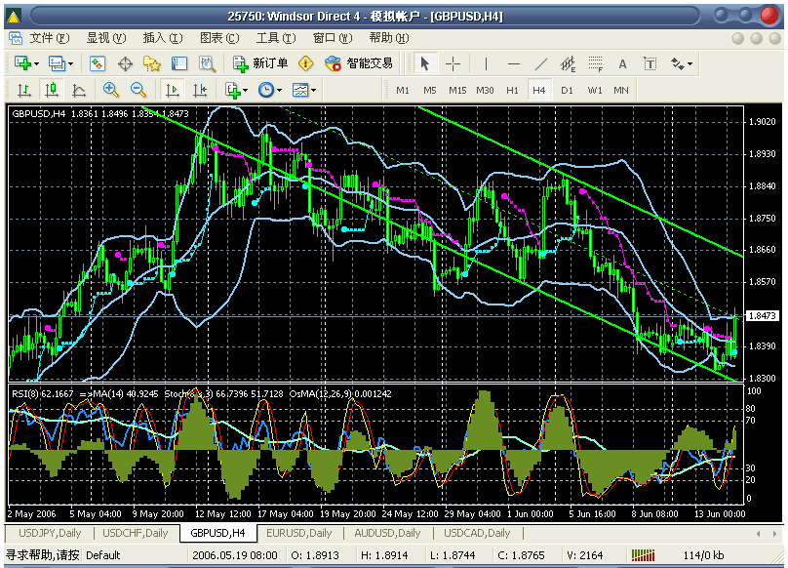This screenshot has width=788, height=568.
Task: Select the D1 timeframe
Action: pos(567,90)
